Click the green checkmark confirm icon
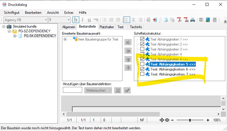This screenshot has width=227, height=131. 127,90
